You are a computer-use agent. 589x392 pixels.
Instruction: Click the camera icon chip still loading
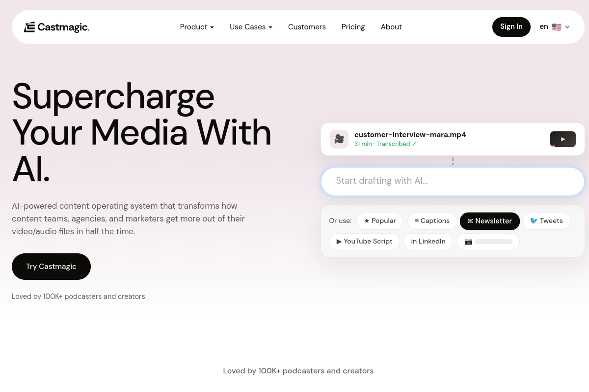click(x=488, y=242)
